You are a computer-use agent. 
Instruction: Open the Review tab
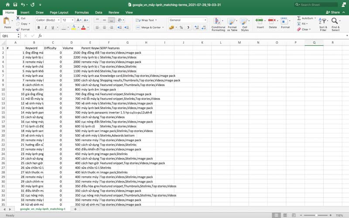pos(114,13)
